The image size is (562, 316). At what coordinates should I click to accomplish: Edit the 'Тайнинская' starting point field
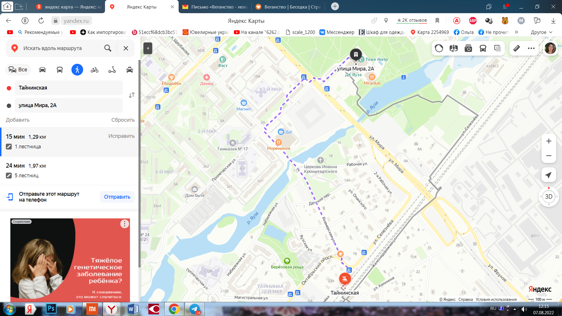point(69,88)
